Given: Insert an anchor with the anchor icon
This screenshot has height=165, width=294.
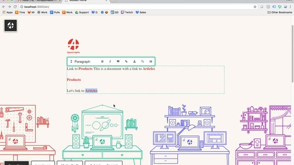Looking at the screenshot, I should 134,61.
